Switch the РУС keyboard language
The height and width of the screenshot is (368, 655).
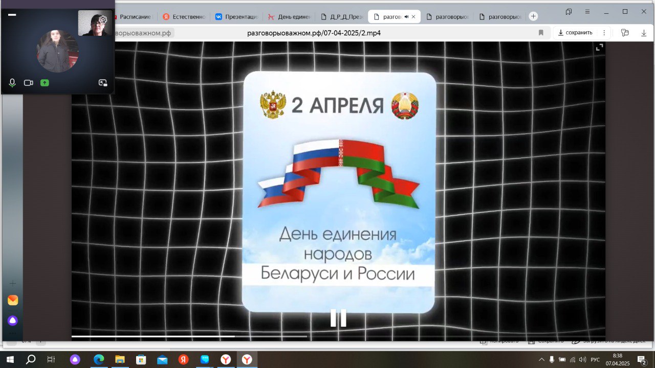tap(595, 360)
